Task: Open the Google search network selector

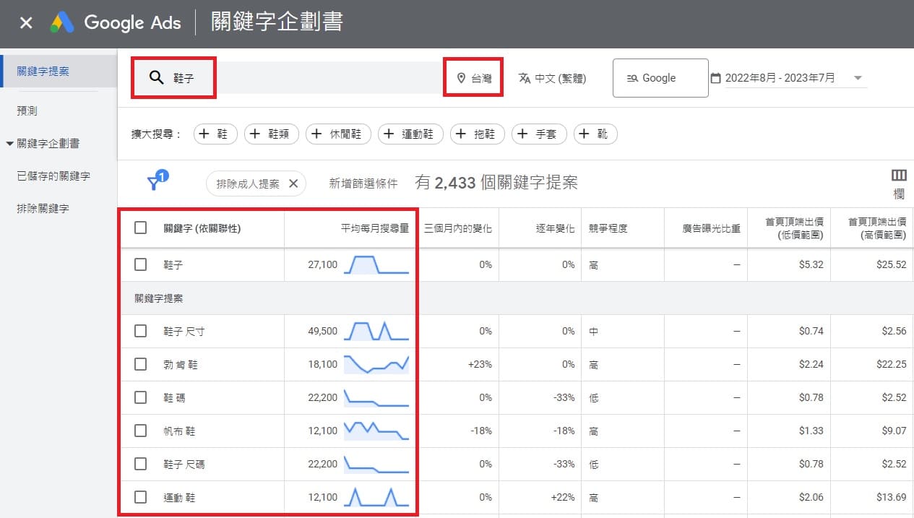Action: (x=660, y=78)
